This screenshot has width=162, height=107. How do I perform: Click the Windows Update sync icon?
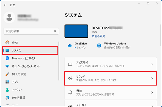[99, 46]
